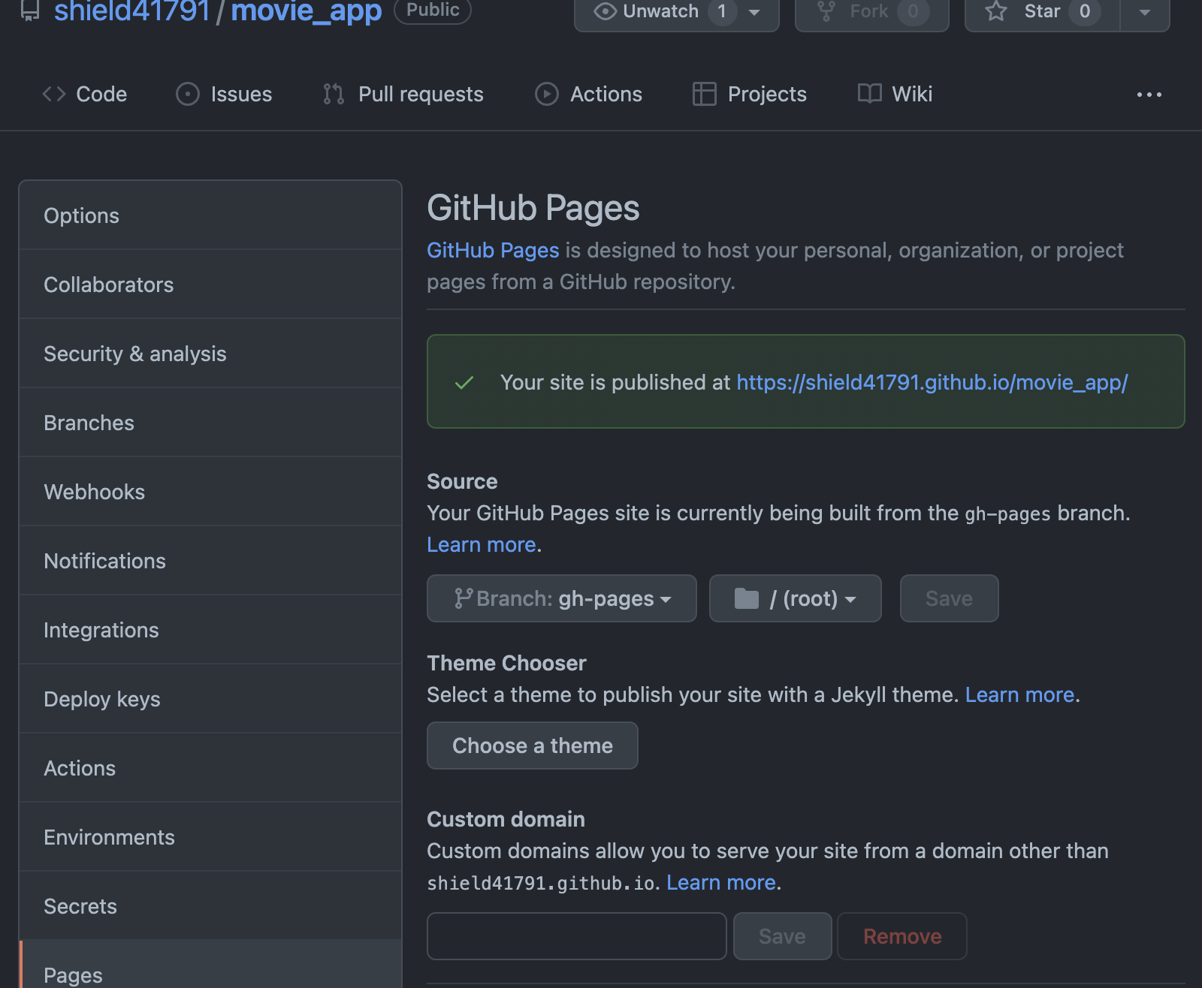
Task: Select Security & analysis in sidebar
Action: tap(210, 354)
